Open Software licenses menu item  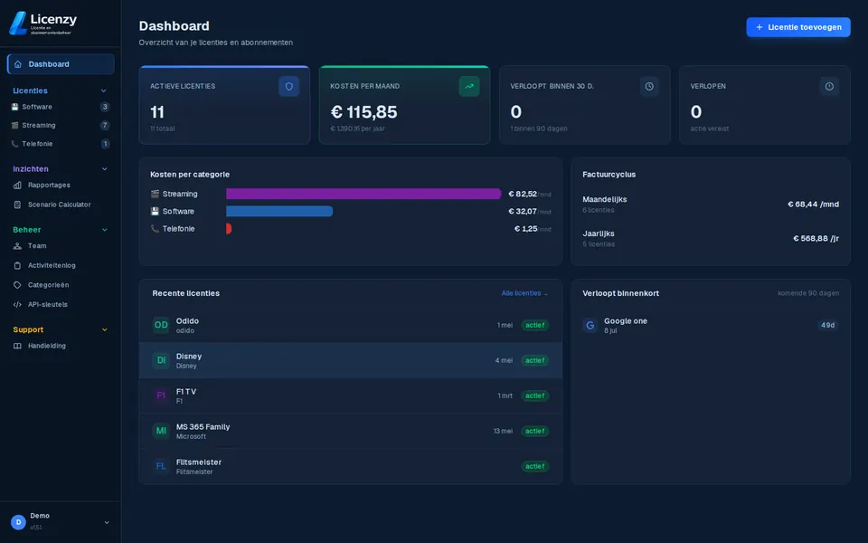[x=61, y=107]
